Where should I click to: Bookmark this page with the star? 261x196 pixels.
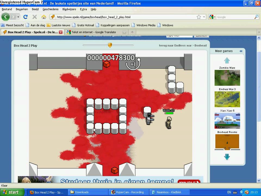point(199,17)
